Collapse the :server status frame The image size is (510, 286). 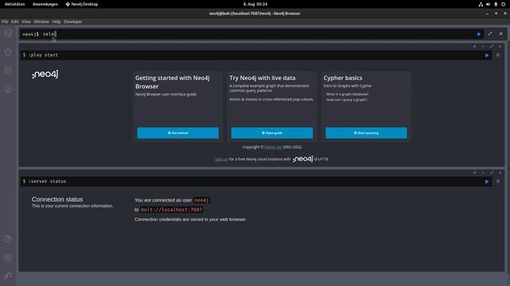483,173
